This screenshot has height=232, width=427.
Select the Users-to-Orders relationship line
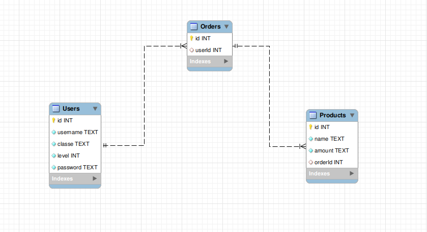click(x=145, y=95)
